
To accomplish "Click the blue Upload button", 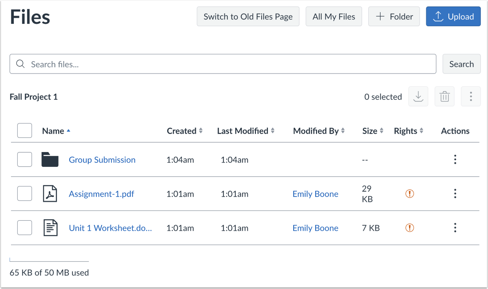I will pos(453,17).
